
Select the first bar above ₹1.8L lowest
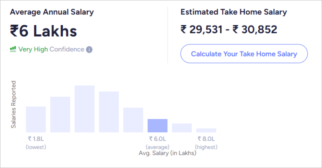click(36, 119)
